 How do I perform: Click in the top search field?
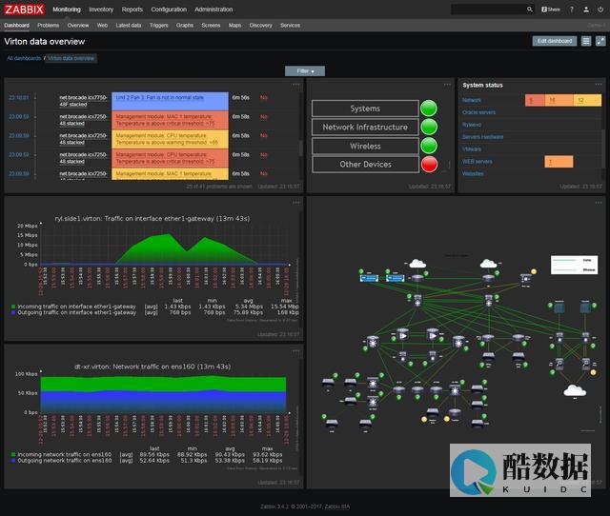pyautogui.click(x=488, y=10)
